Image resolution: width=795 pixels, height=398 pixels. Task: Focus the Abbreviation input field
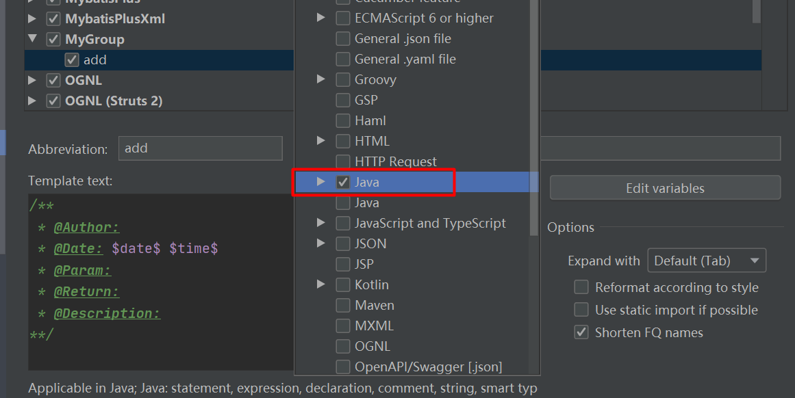(x=200, y=148)
